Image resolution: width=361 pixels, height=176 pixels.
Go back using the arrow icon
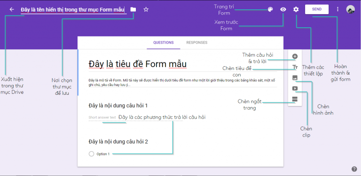point(11,9)
